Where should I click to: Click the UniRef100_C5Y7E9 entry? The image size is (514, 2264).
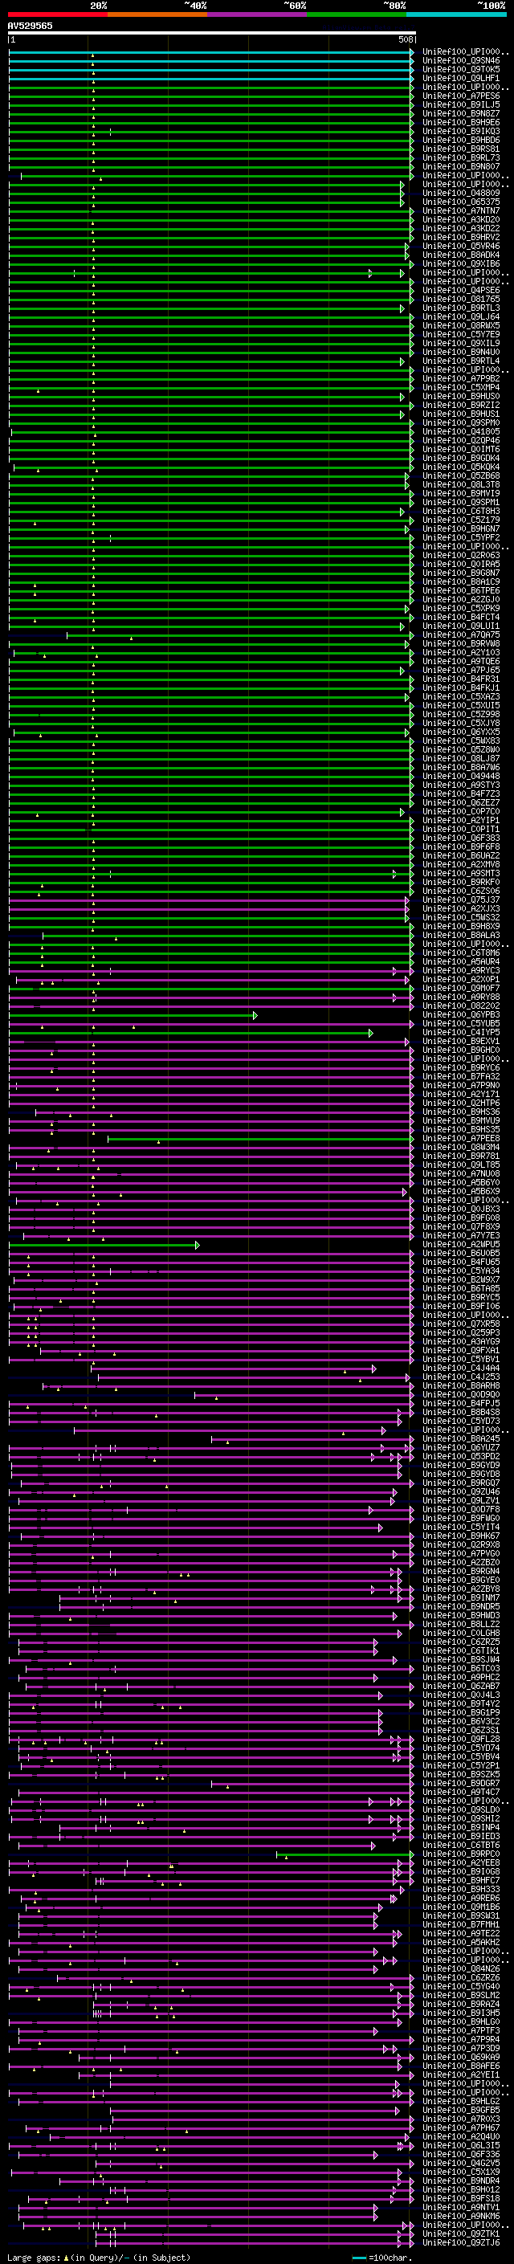coord(461,335)
